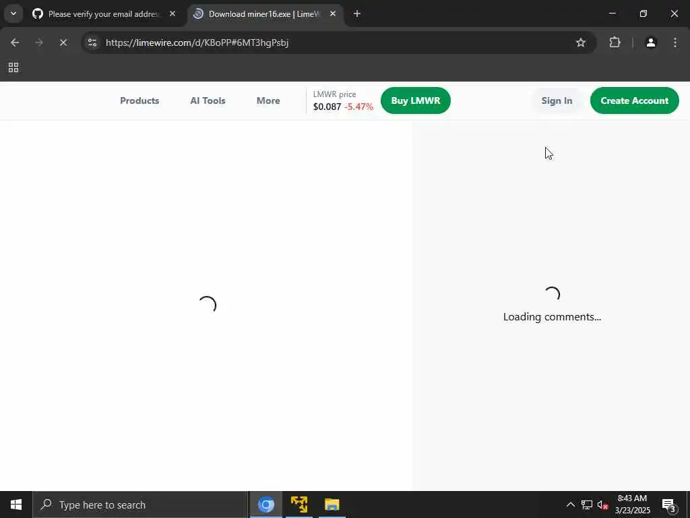View site information icon in address bar
The width and height of the screenshot is (690, 518).
pyautogui.click(x=92, y=42)
